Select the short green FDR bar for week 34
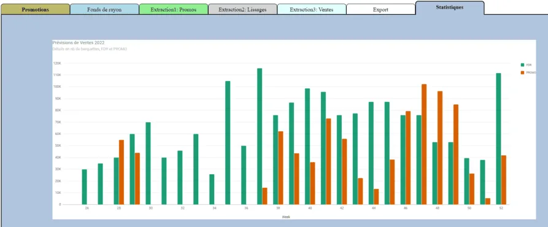 (x=212, y=190)
